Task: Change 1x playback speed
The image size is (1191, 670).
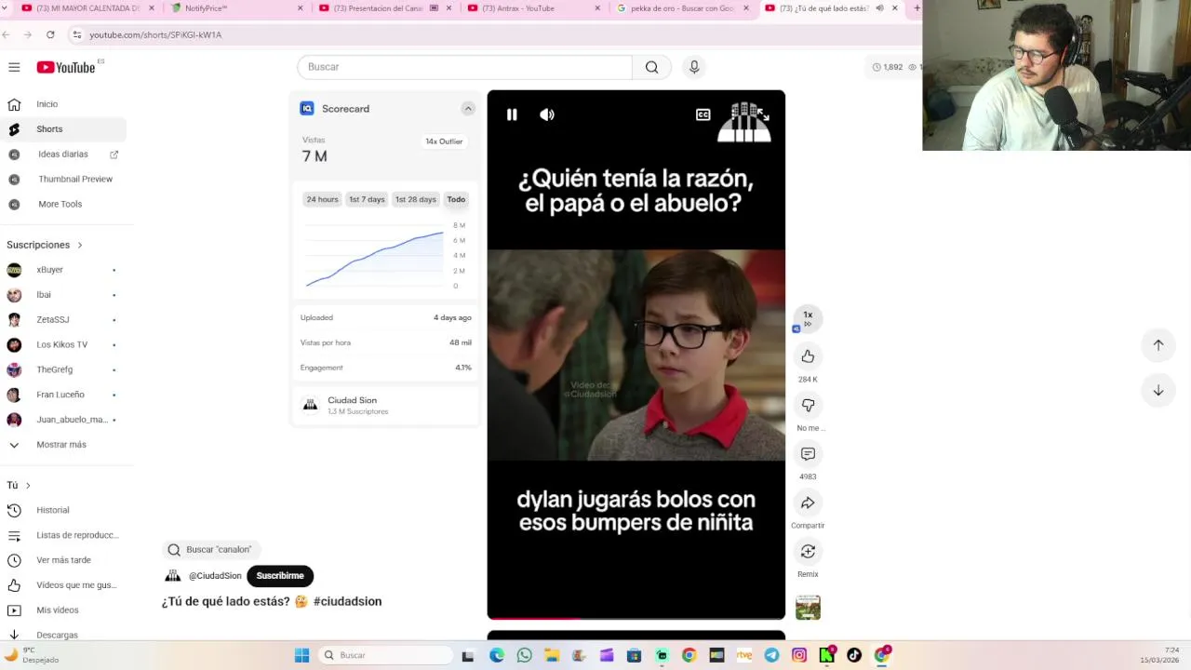Action: (808, 318)
